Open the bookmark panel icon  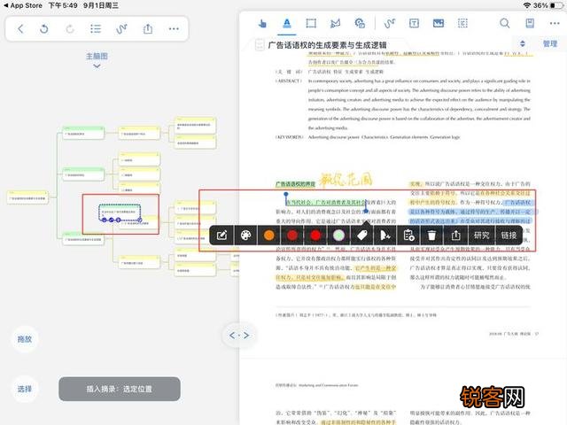(530, 24)
